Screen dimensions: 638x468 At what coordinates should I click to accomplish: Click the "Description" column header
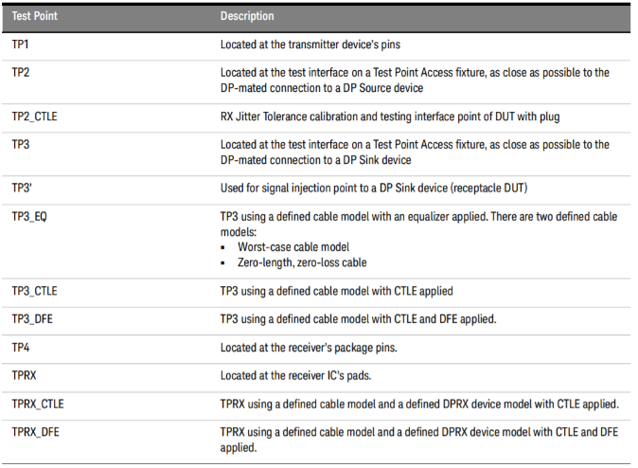pos(247,16)
